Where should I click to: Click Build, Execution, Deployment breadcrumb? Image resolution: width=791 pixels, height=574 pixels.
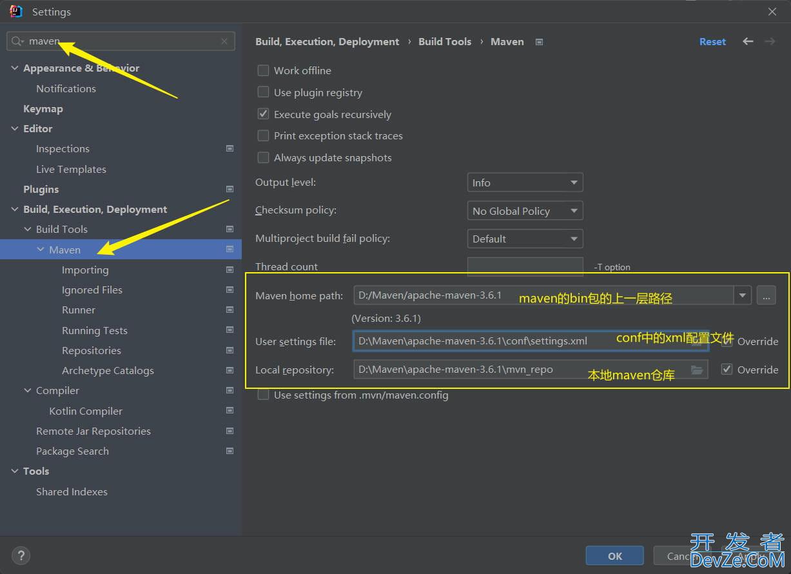tap(327, 41)
